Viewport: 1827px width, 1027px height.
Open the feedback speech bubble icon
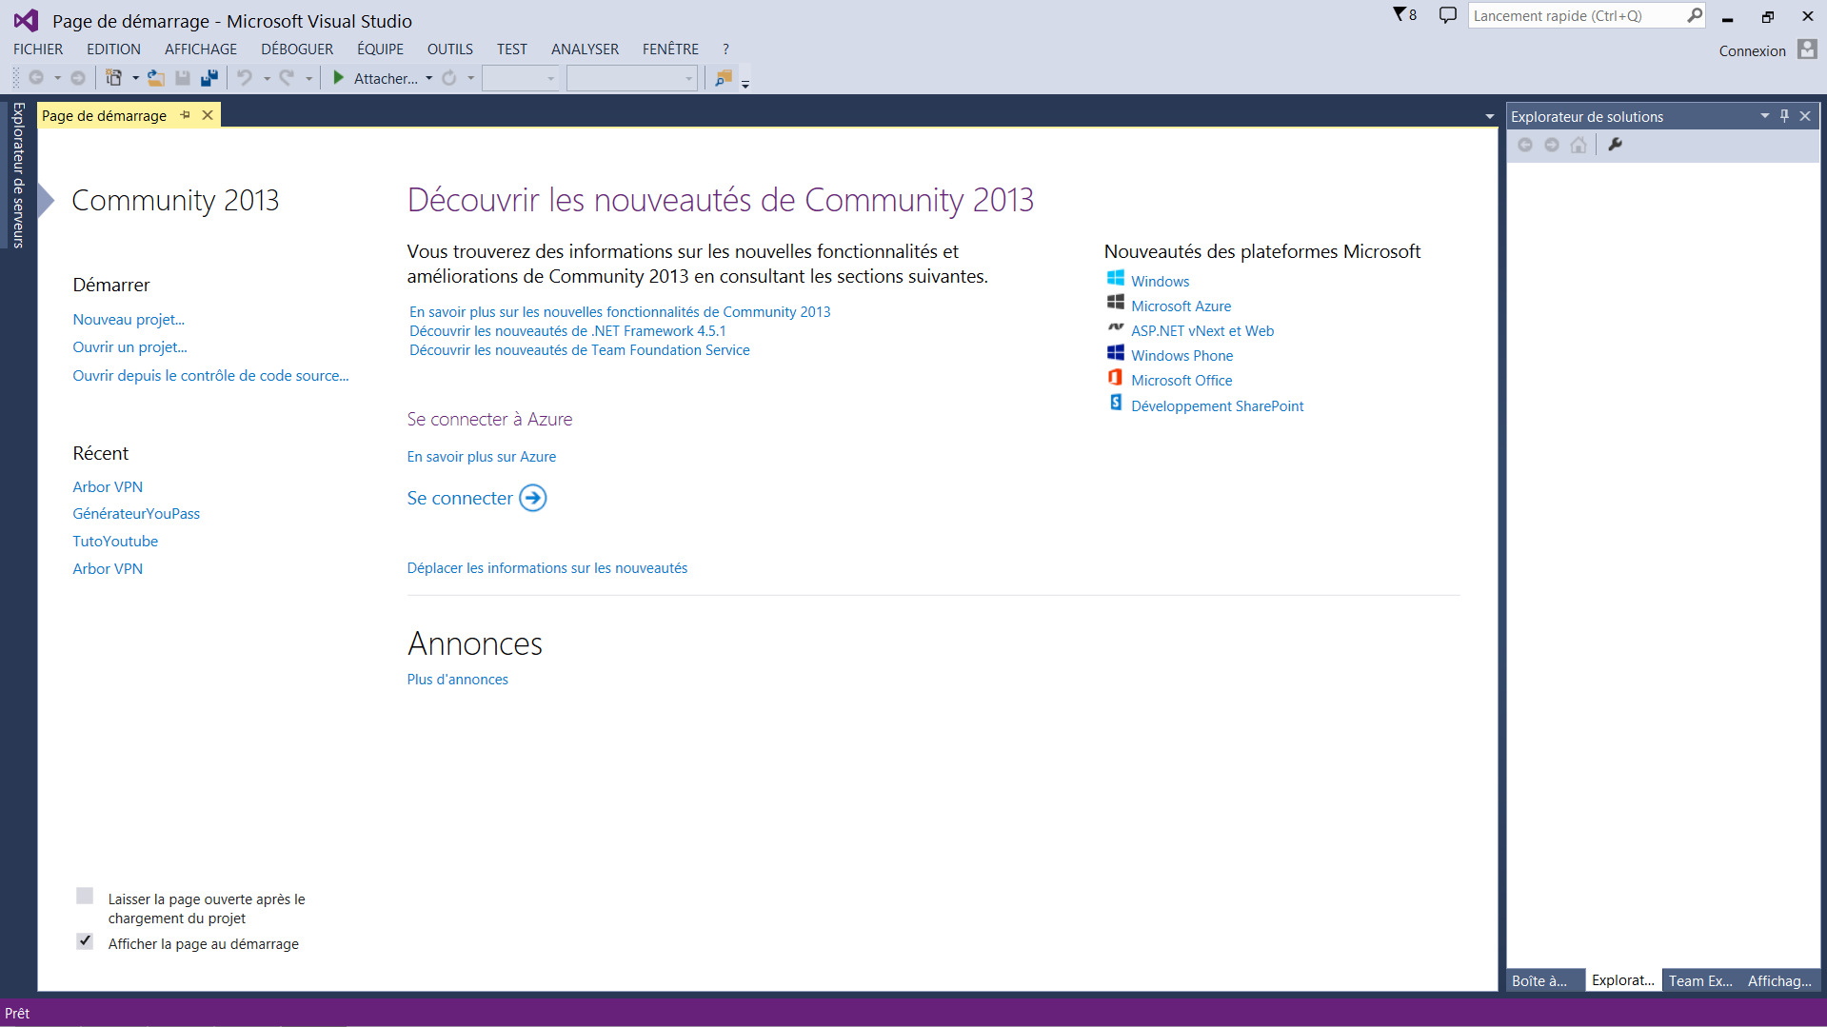(1447, 15)
